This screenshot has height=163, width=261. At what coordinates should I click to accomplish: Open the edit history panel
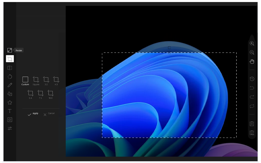(252, 79)
